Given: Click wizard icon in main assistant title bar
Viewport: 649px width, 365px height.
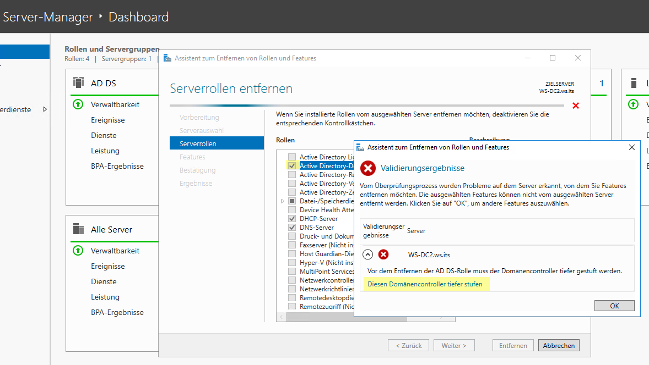Looking at the screenshot, I should 167,58.
